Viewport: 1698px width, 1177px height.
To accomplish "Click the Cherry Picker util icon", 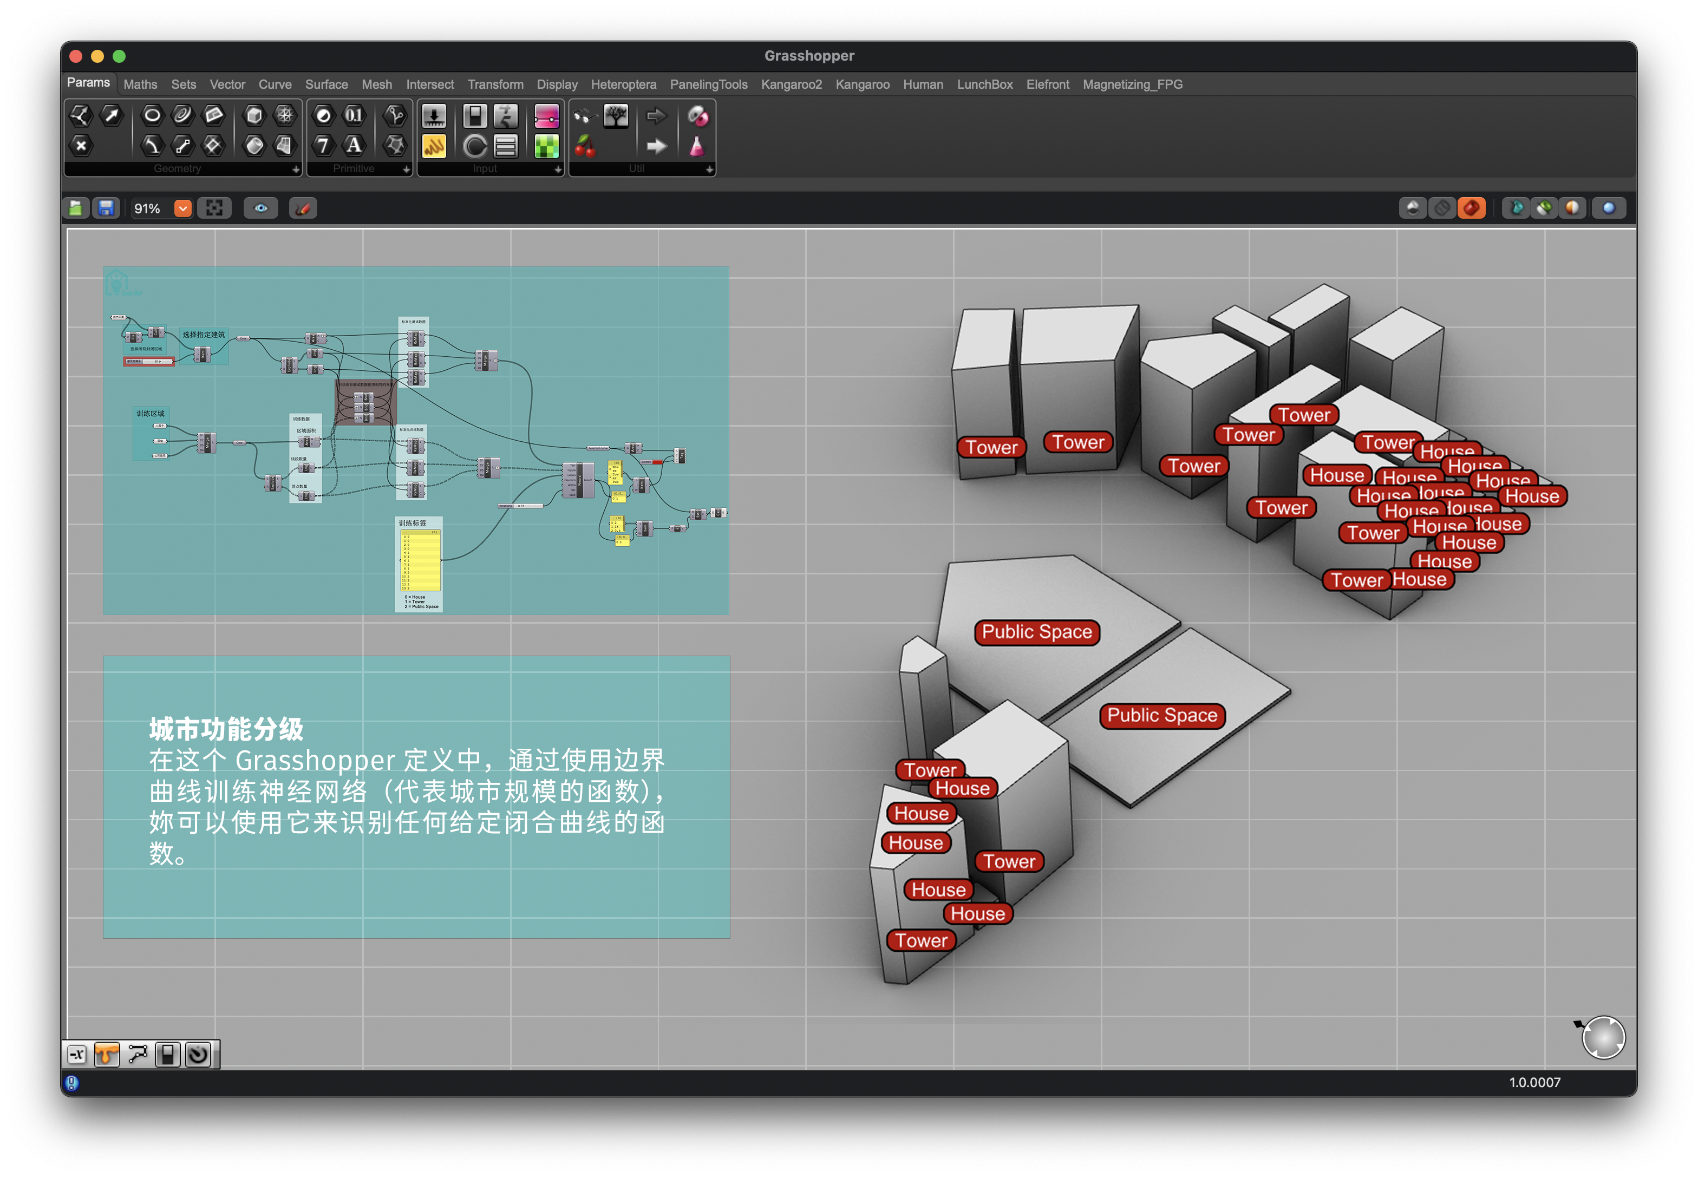I will pos(585,146).
